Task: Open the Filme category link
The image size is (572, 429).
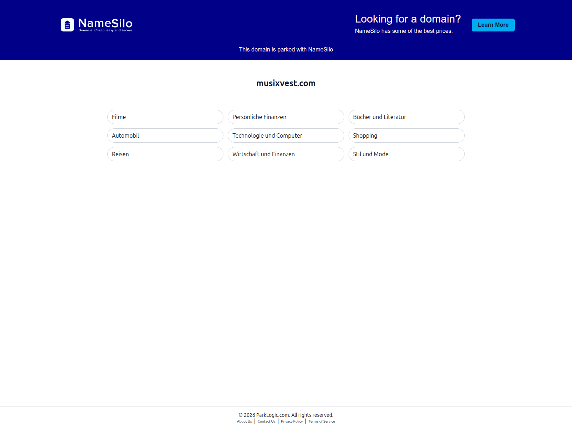Action: point(165,117)
